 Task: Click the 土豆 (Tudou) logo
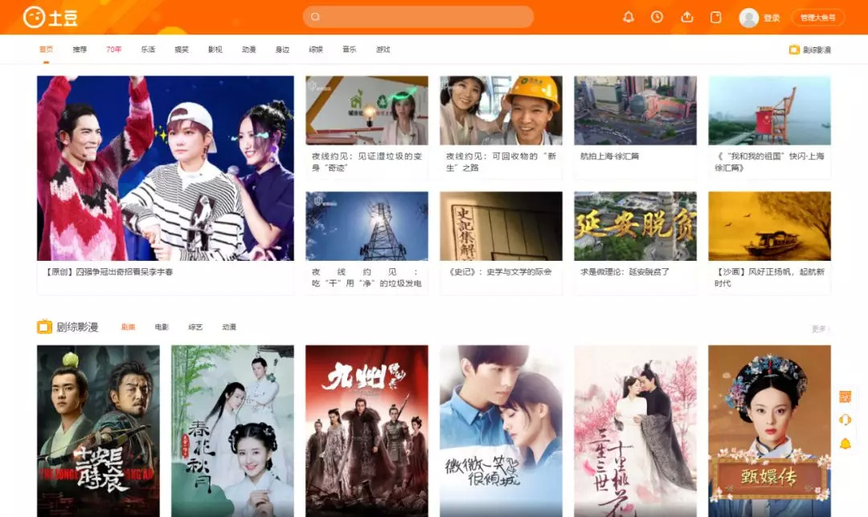51,18
